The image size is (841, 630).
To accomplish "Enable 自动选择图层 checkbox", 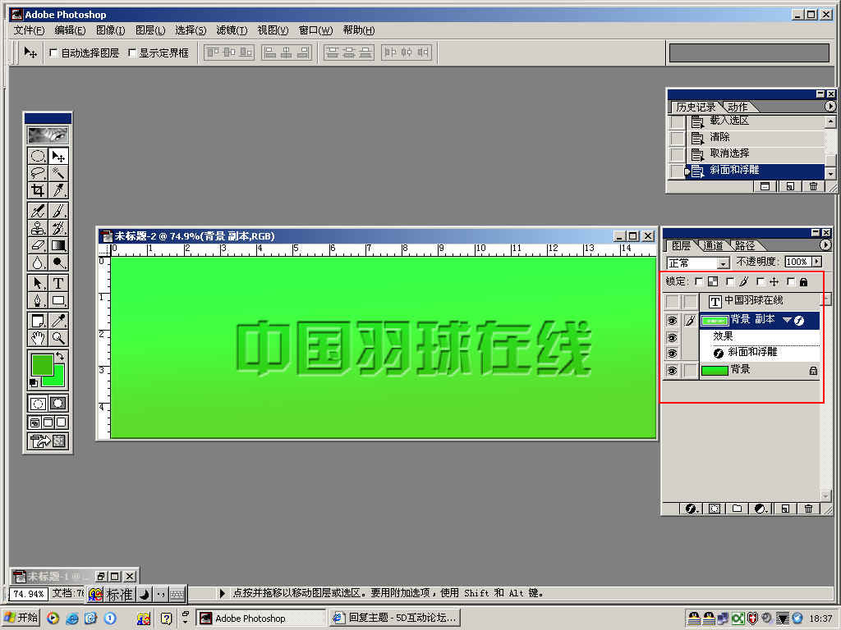I will tap(53, 52).
